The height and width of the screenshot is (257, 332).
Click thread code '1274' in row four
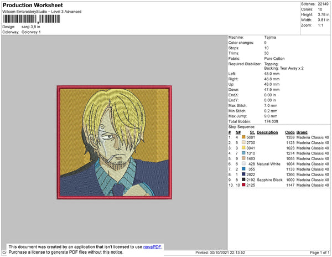click(290, 153)
